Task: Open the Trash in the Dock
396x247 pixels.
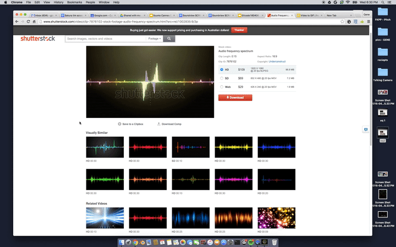Action: coord(274,242)
